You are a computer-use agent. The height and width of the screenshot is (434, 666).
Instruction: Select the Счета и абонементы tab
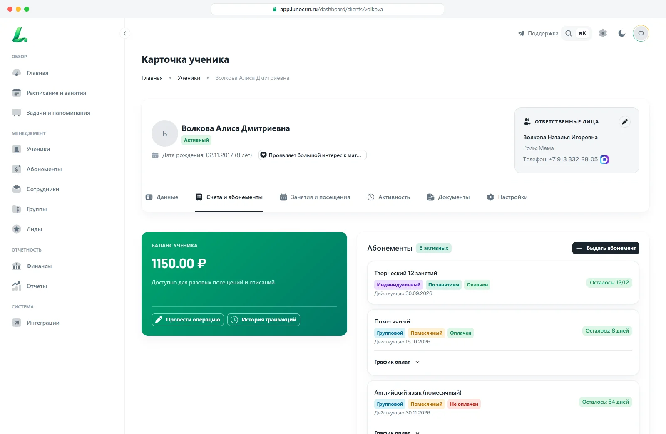pos(229,197)
